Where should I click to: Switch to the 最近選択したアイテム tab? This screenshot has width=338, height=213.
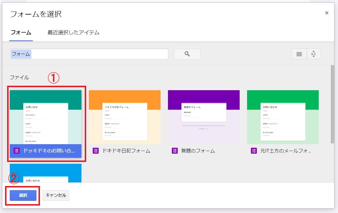pyautogui.click(x=72, y=33)
